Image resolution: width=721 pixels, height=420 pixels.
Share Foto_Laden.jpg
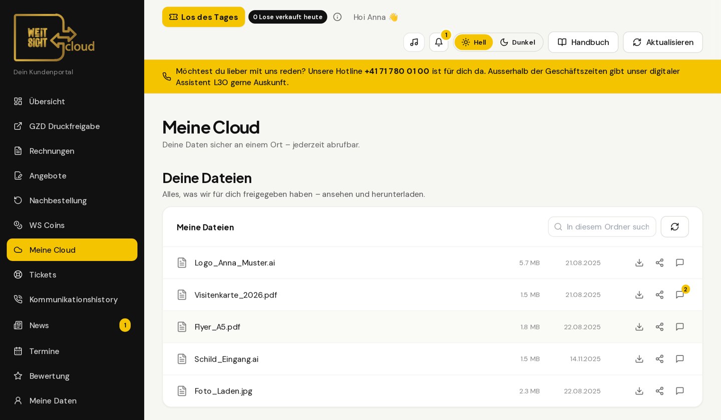click(x=659, y=390)
